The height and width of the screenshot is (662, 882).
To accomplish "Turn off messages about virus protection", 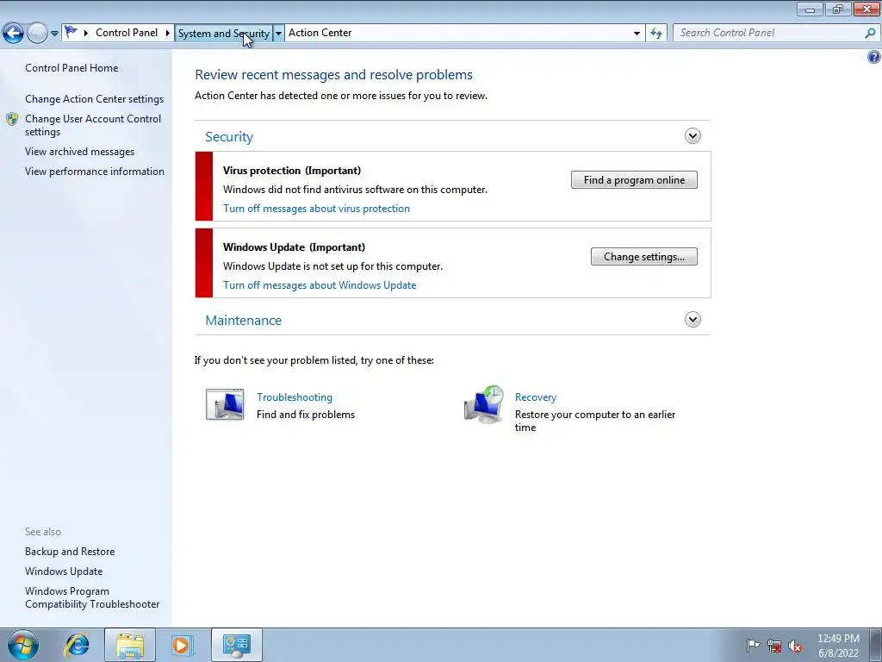I will (x=316, y=209).
